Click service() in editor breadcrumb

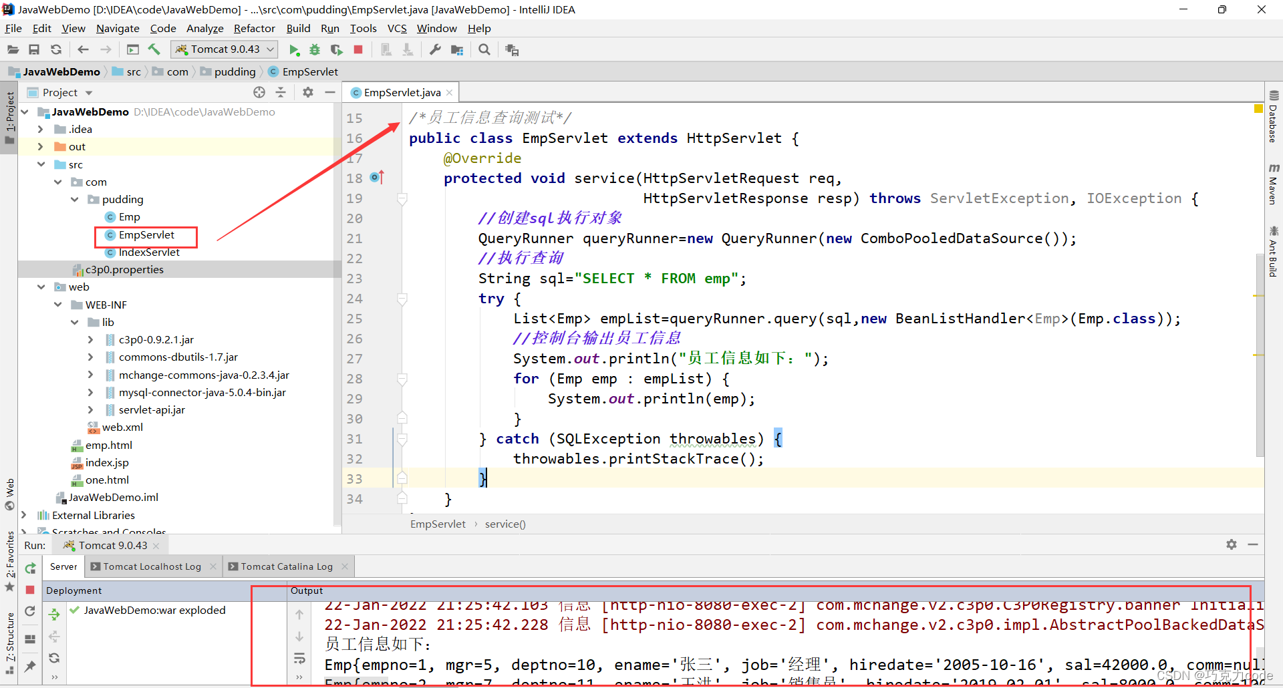coord(505,524)
